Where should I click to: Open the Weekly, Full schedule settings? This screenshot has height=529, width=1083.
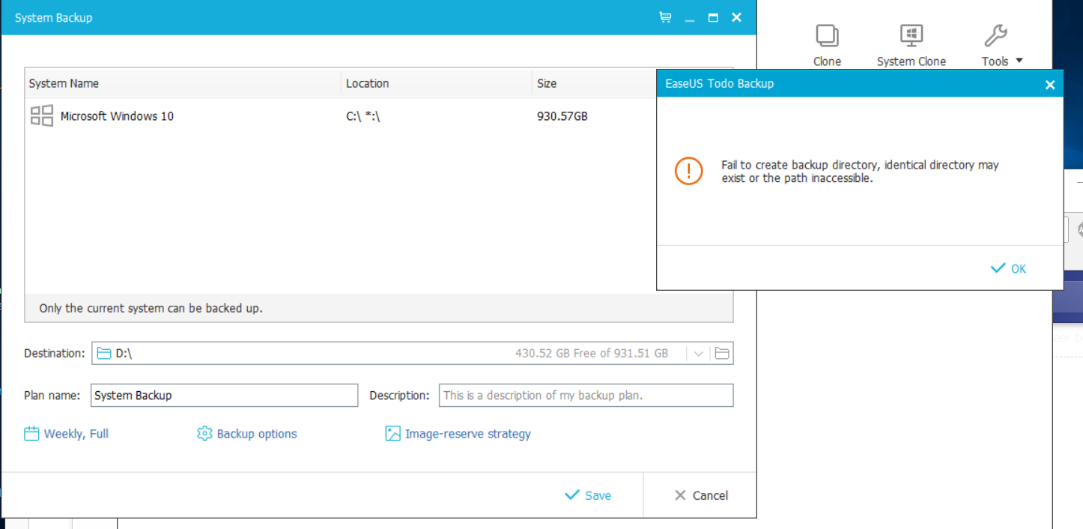click(x=67, y=434)
